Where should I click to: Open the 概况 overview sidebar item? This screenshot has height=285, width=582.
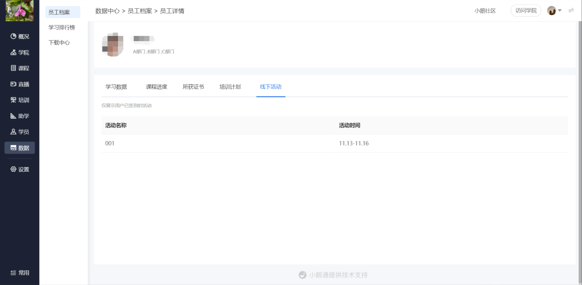20,36
